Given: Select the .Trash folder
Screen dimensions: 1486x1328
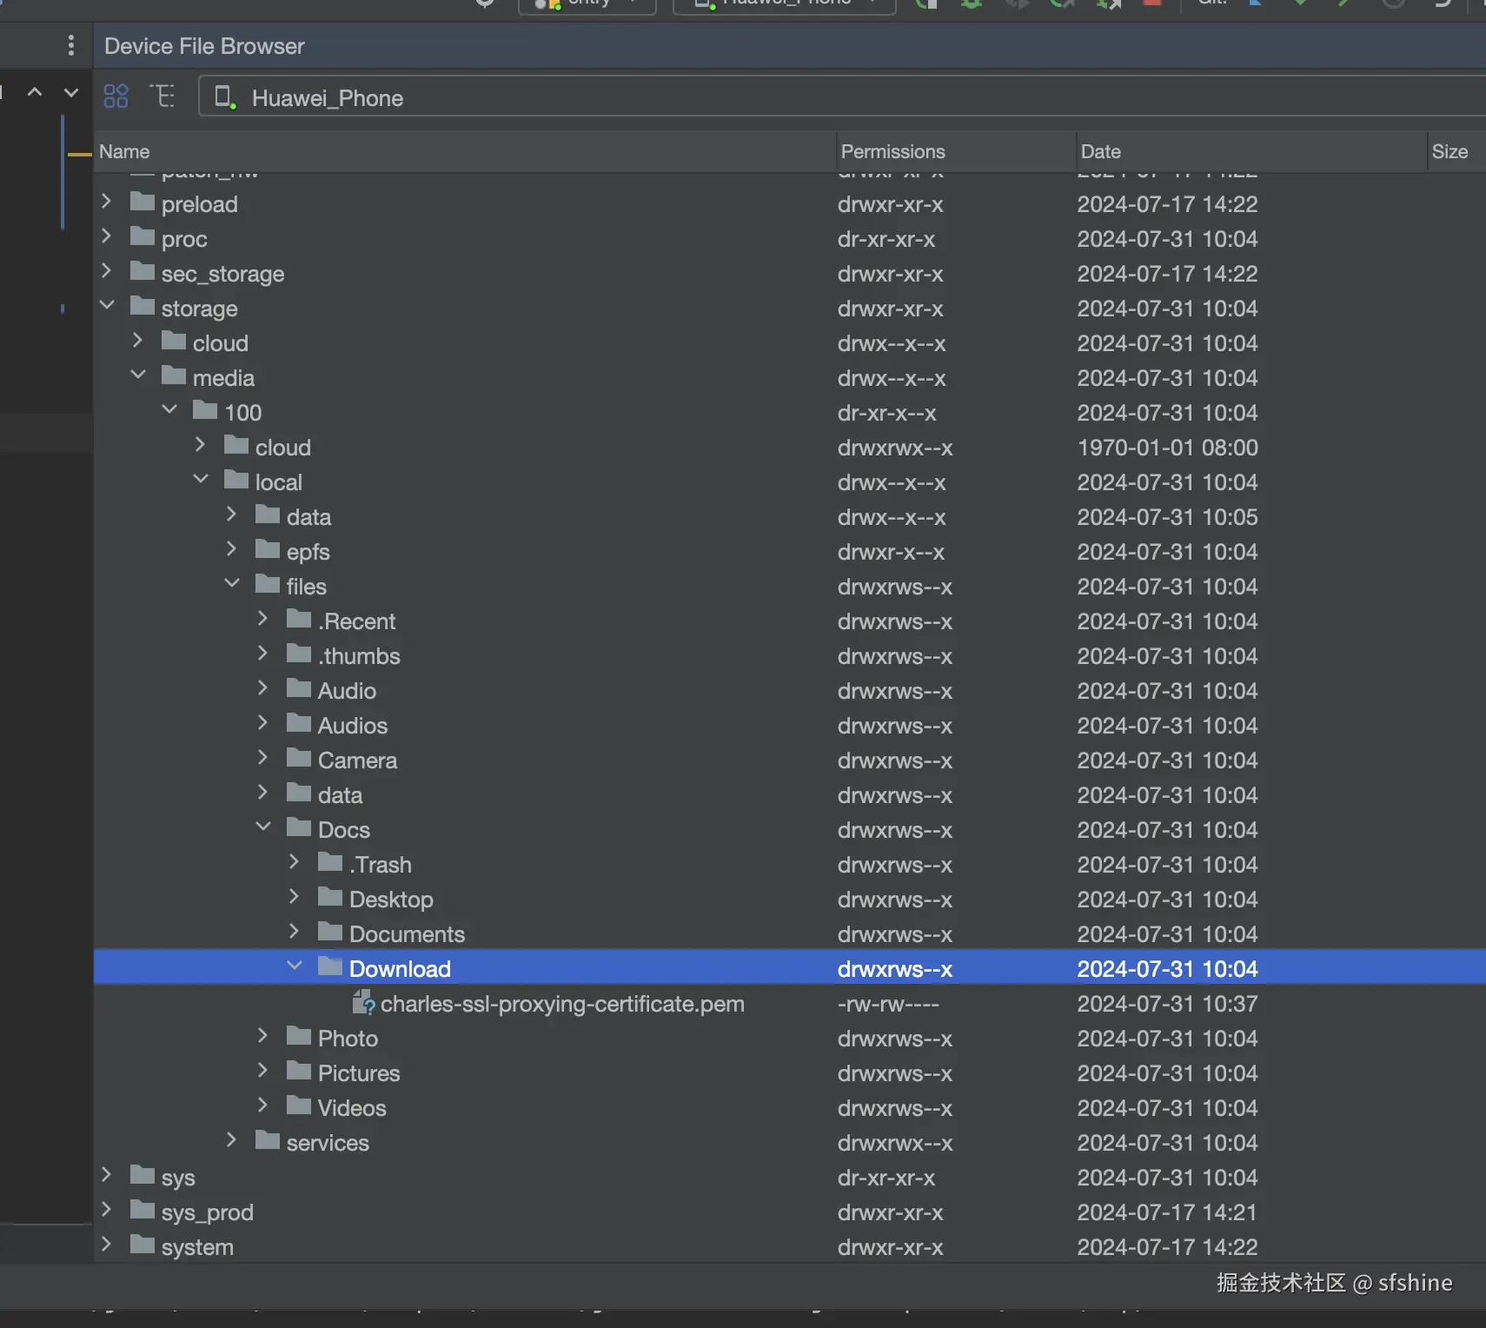Looking at the screenshot, I should coord(380,865).
